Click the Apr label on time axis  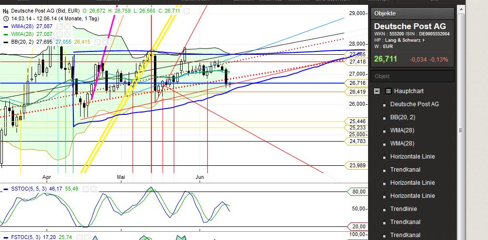(x=47, y=177)
